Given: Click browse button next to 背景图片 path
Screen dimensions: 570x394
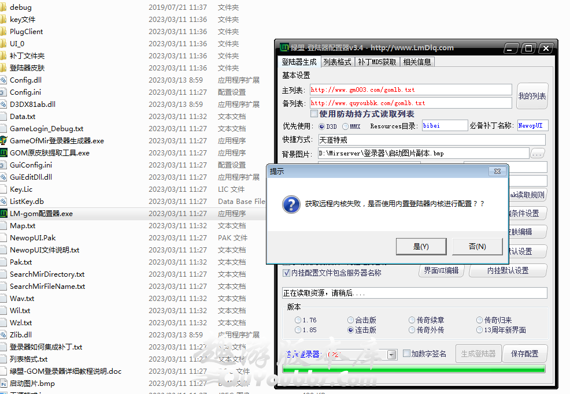Looking at the screenshot, I should point(537,154).
